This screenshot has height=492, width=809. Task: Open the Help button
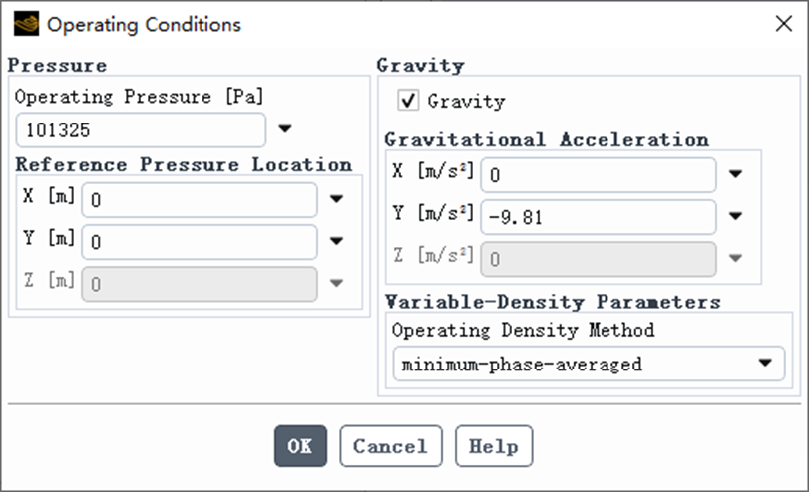click(x=494, y=446)
